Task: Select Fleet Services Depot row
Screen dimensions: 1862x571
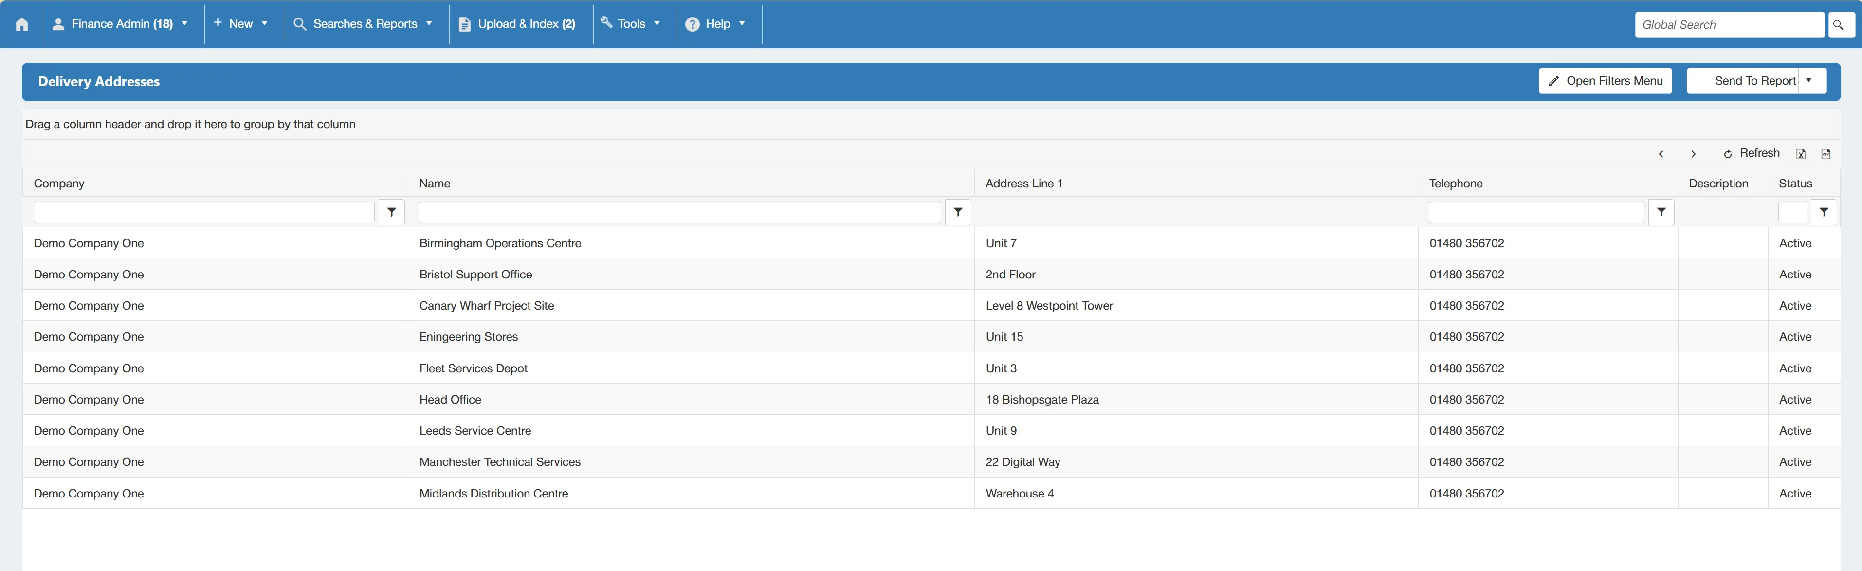Action: (931, 368)
